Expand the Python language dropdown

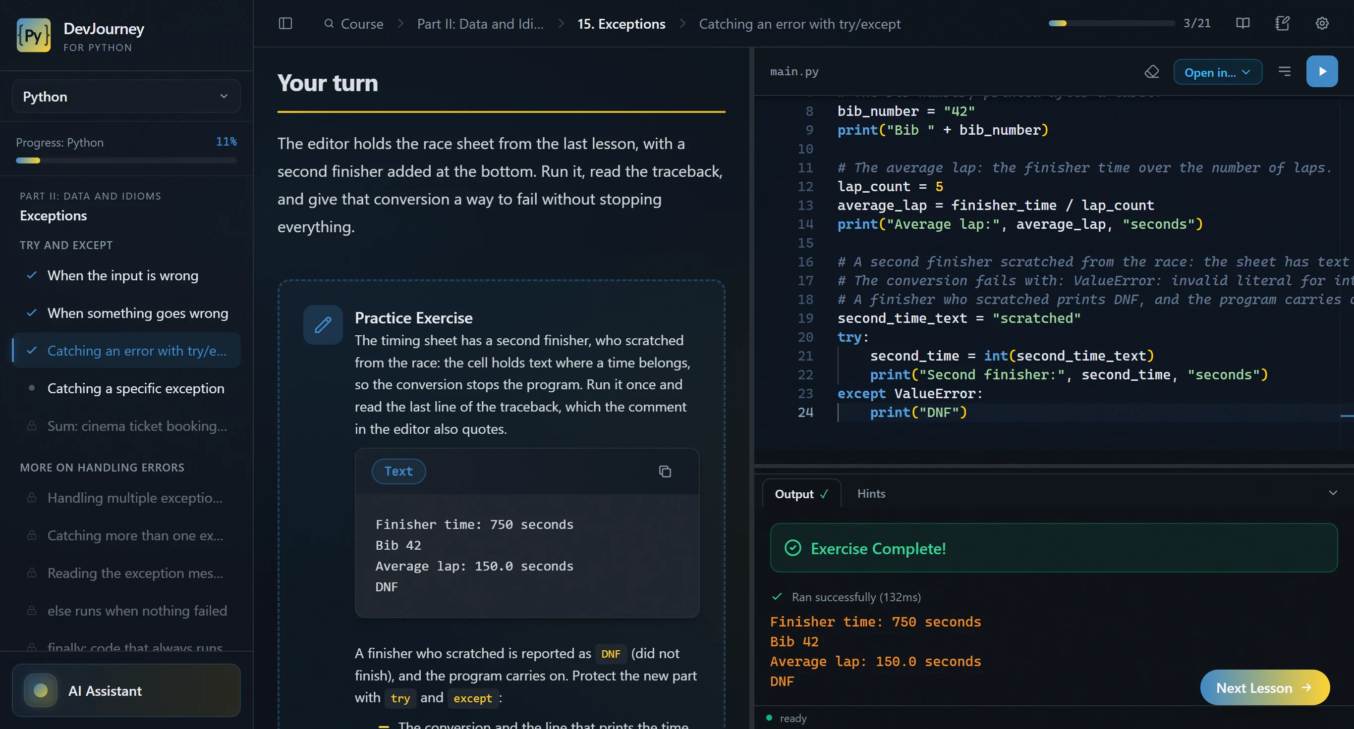point(126,97)
